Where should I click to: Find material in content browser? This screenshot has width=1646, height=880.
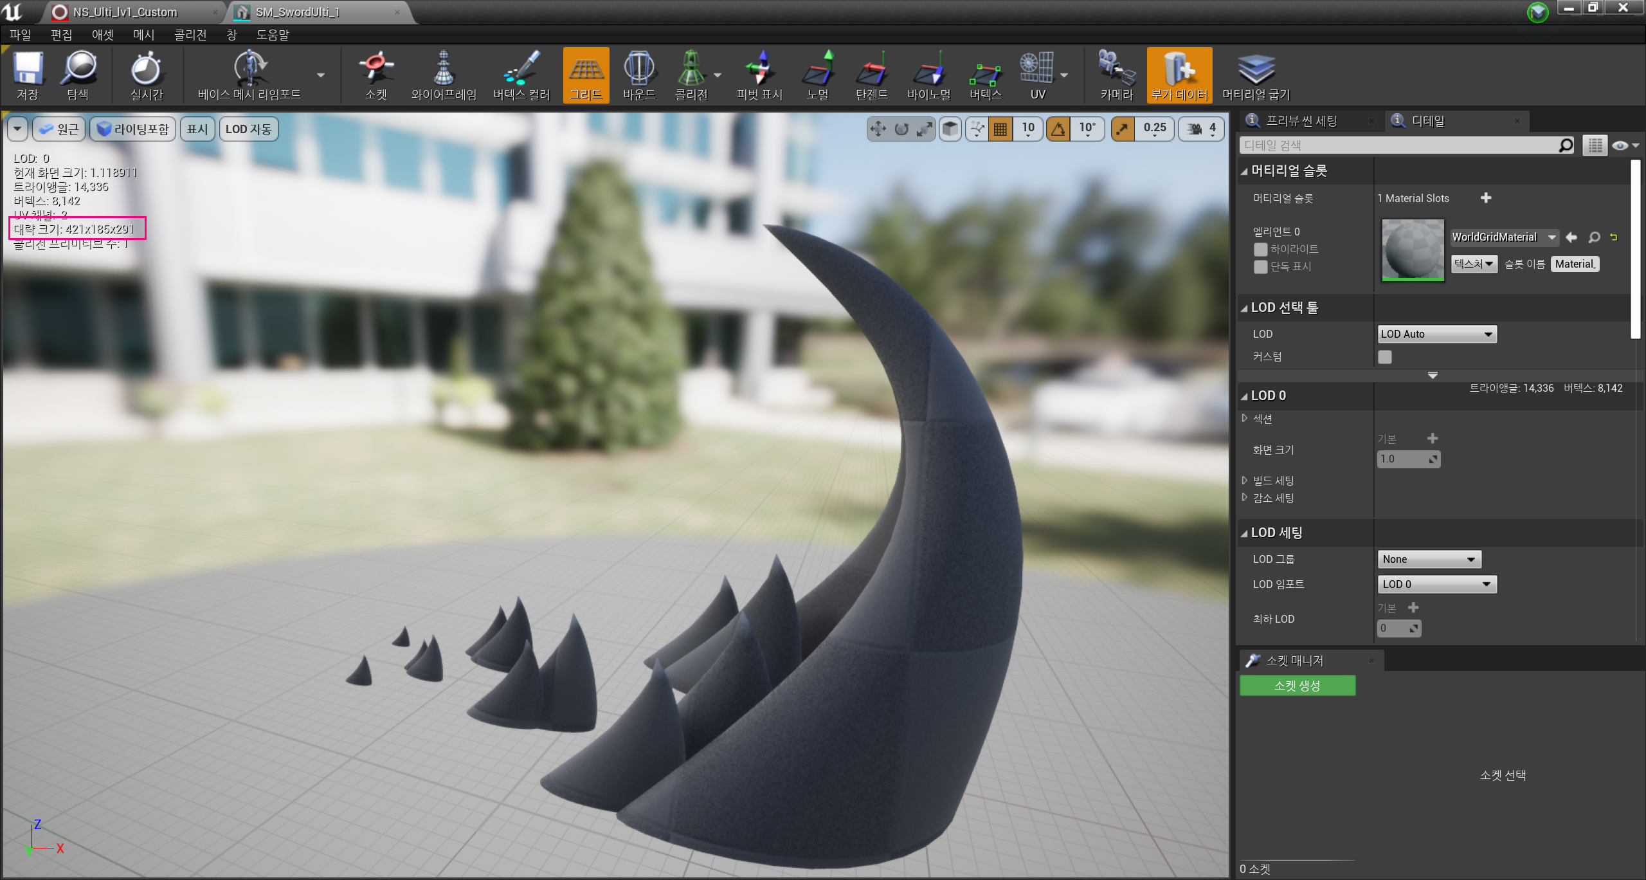click(1594, 237)
